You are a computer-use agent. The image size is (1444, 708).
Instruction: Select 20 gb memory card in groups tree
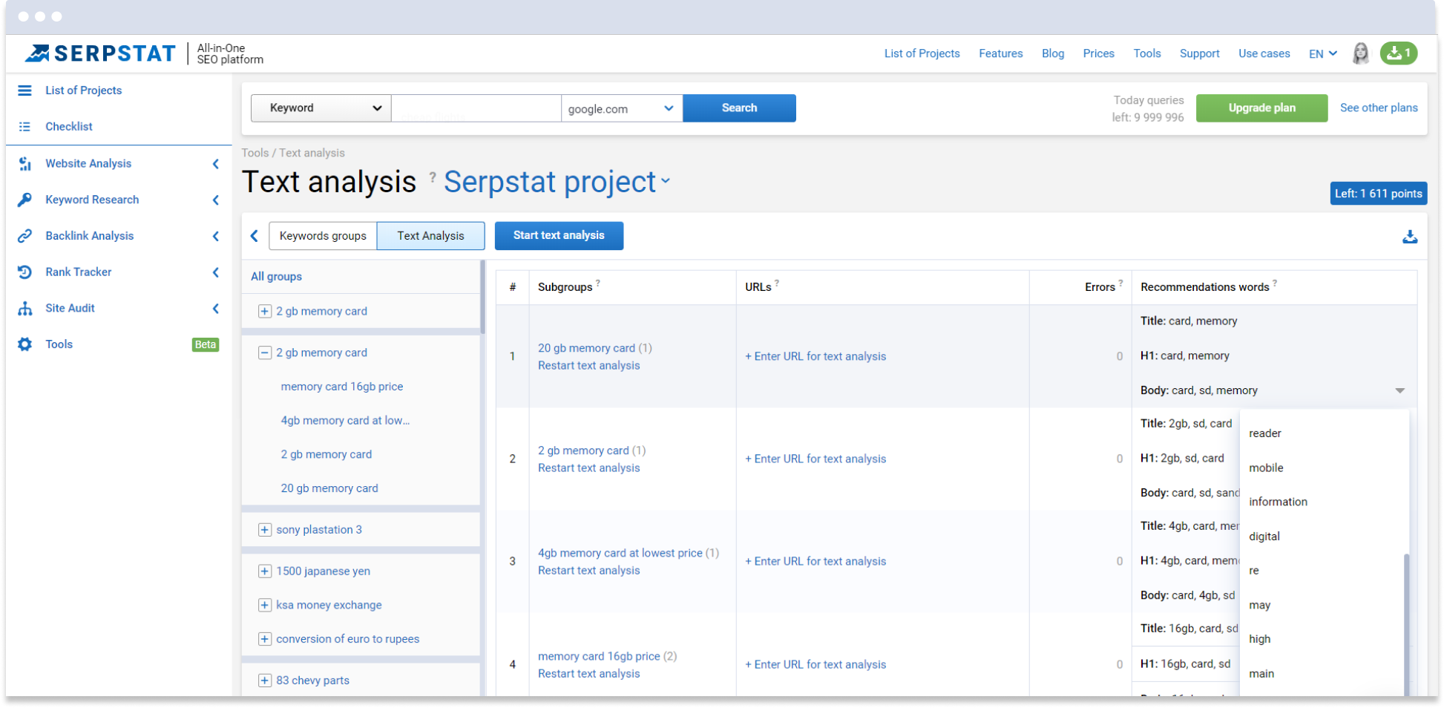329,489
